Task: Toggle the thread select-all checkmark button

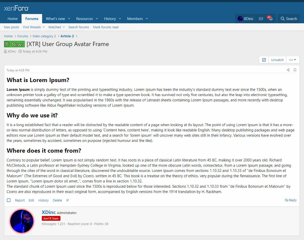Action: (x=264, y=60)
